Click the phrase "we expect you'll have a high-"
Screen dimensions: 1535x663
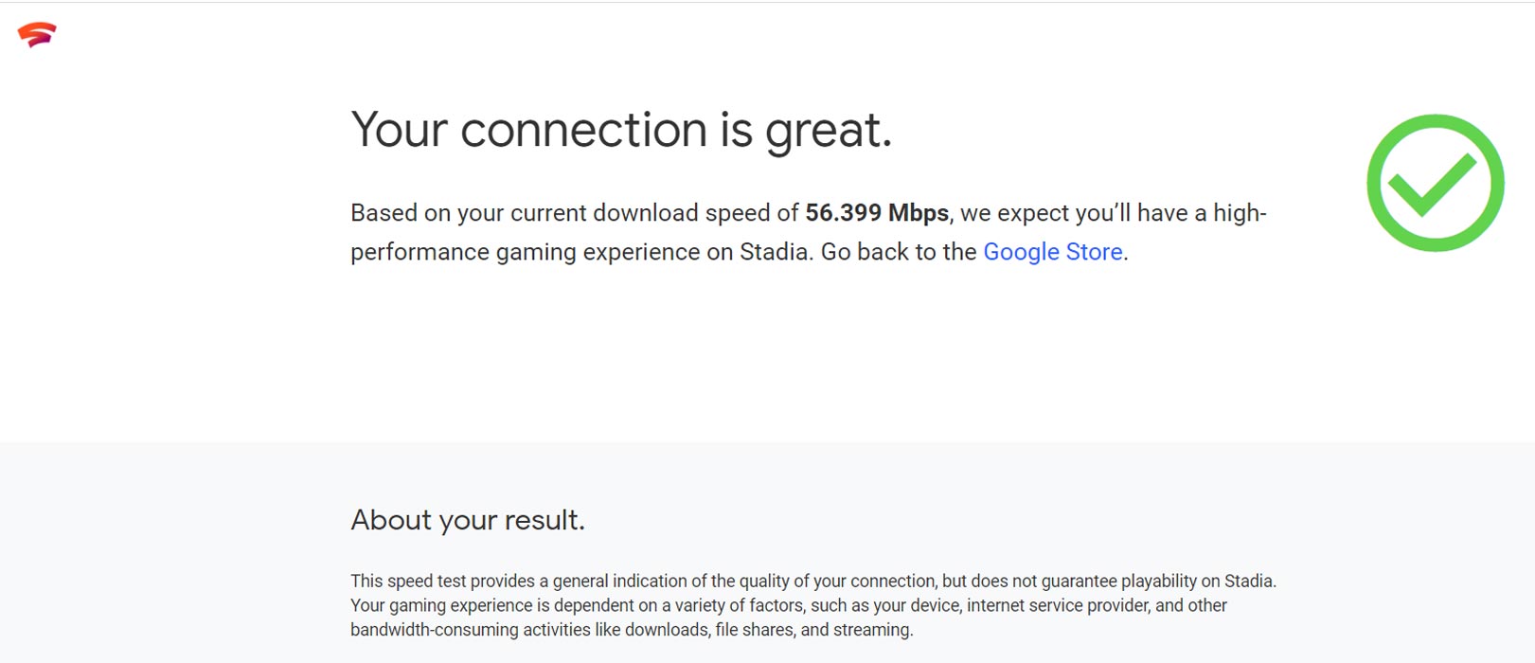click(x=1114, y=213)
